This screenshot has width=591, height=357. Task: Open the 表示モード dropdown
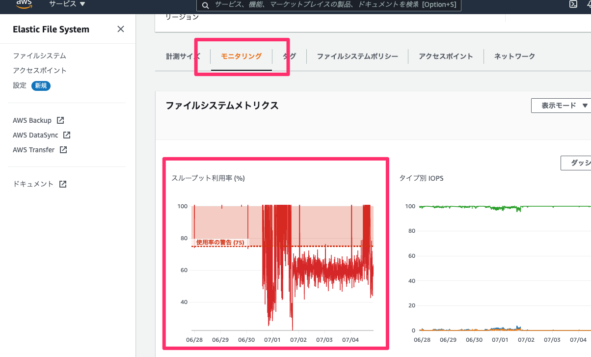[x=561, y=105]
